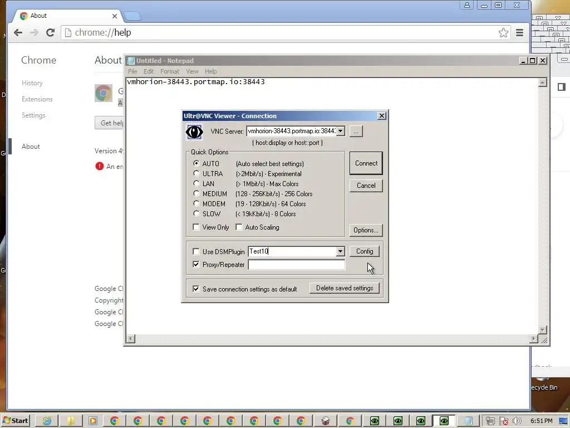Open Settings in Chrome's sidebar
570x428 pixels.
33,115
